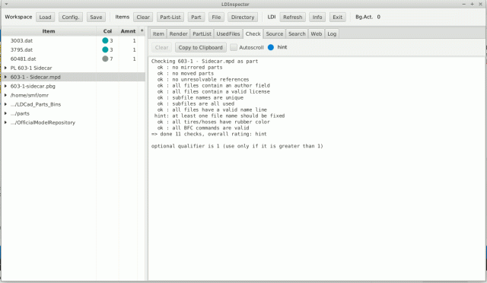This screenshot has width=487, height=283.
Task: Switch to the Web tab
Action: [x=317, y=34]
